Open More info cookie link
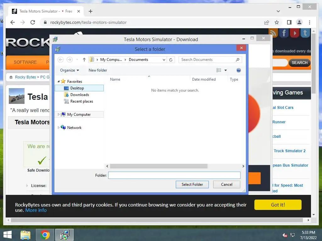 (36, 210)
